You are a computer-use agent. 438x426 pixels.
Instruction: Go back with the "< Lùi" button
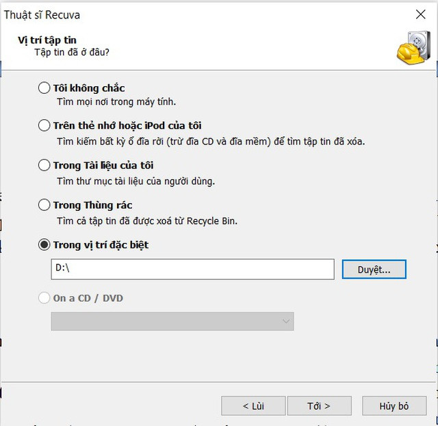[x=253, y=406]
